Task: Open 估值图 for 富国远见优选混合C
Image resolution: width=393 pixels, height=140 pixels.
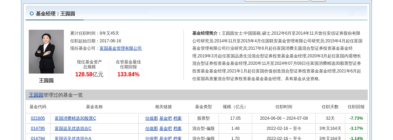Action: (152, 128)
